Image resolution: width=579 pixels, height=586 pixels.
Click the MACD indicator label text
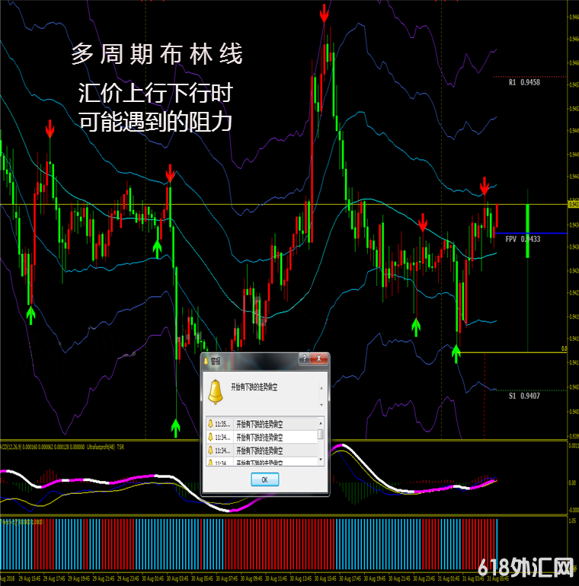(x=21, y=446)
